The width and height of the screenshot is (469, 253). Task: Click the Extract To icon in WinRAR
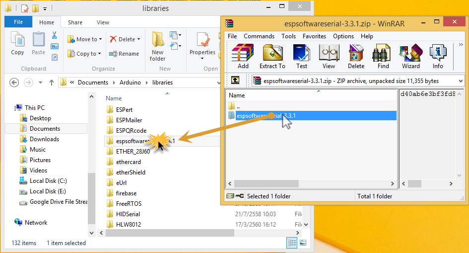tap(272, 56)
